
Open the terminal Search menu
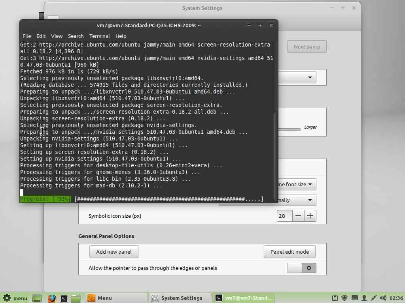pos(76,36)
